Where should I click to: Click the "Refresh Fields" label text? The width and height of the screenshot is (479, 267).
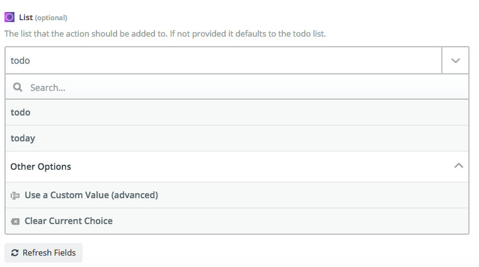(x=49, y=253)
